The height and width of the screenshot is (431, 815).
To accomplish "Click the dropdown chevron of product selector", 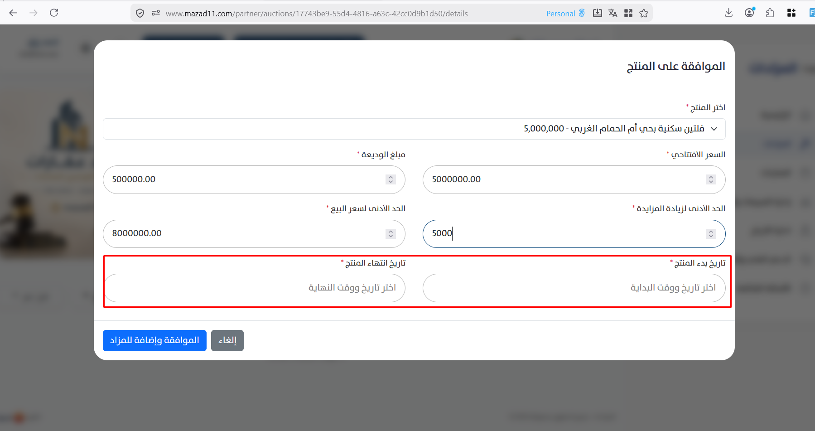I will point(714,129).
